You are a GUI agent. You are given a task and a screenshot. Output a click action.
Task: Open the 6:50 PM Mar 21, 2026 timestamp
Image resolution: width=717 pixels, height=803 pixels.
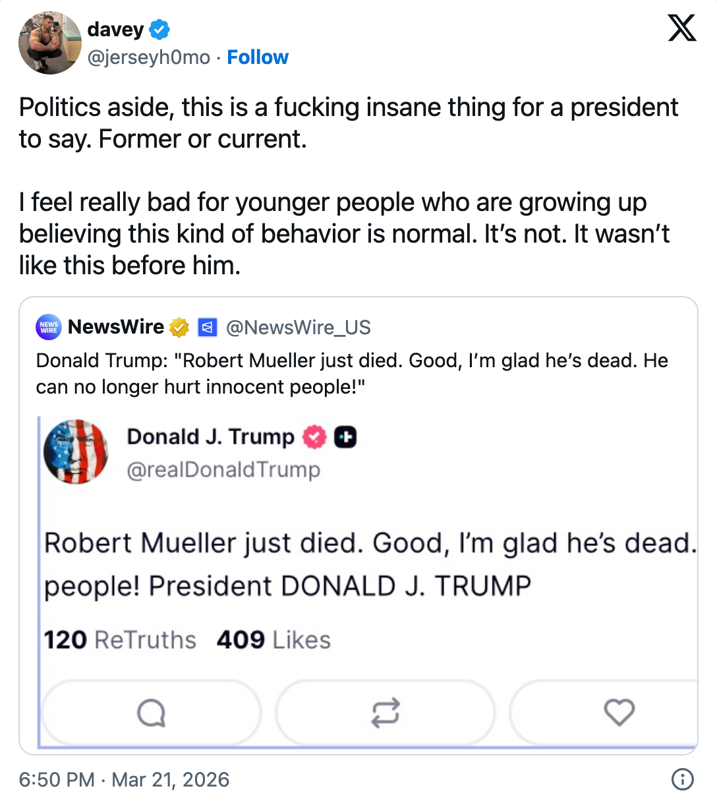coord(124,780)
